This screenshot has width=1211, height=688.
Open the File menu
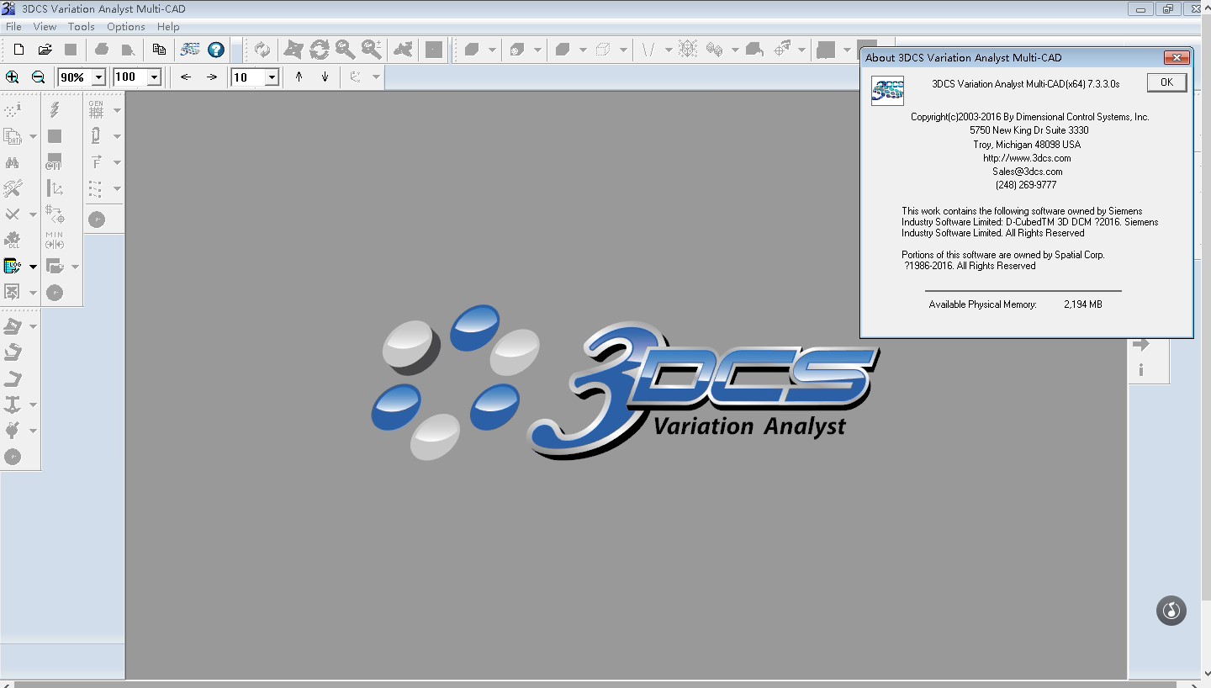[13, 27]
